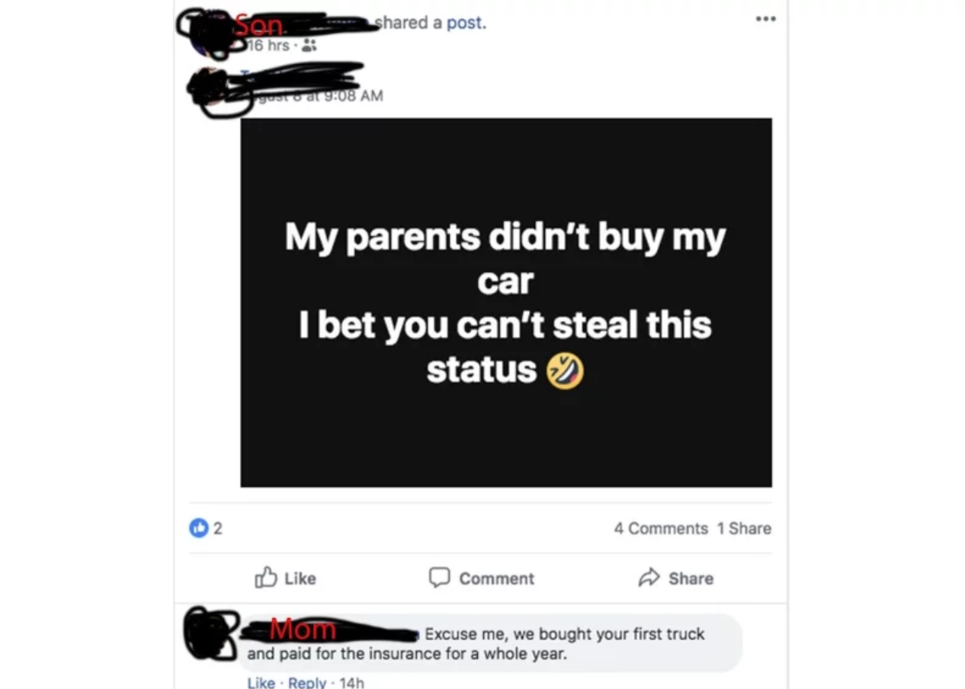Open the black status image
The height and width of the screenshot is (689, 965).
point(506,302)
